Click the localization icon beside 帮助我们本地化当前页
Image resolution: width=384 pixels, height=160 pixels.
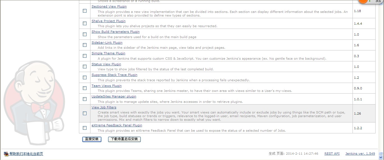6,154
